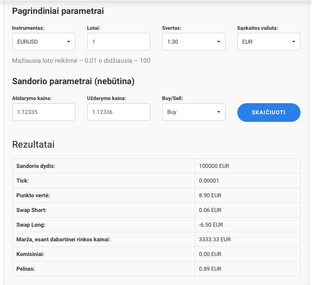Click the Sandorio dydis row label
This screenshot has height=285, width=312.
pyautogui.click(x=36, y=166)
